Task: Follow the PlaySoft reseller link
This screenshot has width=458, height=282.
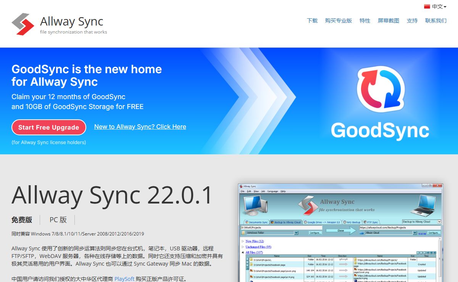Action: point(124,279)
